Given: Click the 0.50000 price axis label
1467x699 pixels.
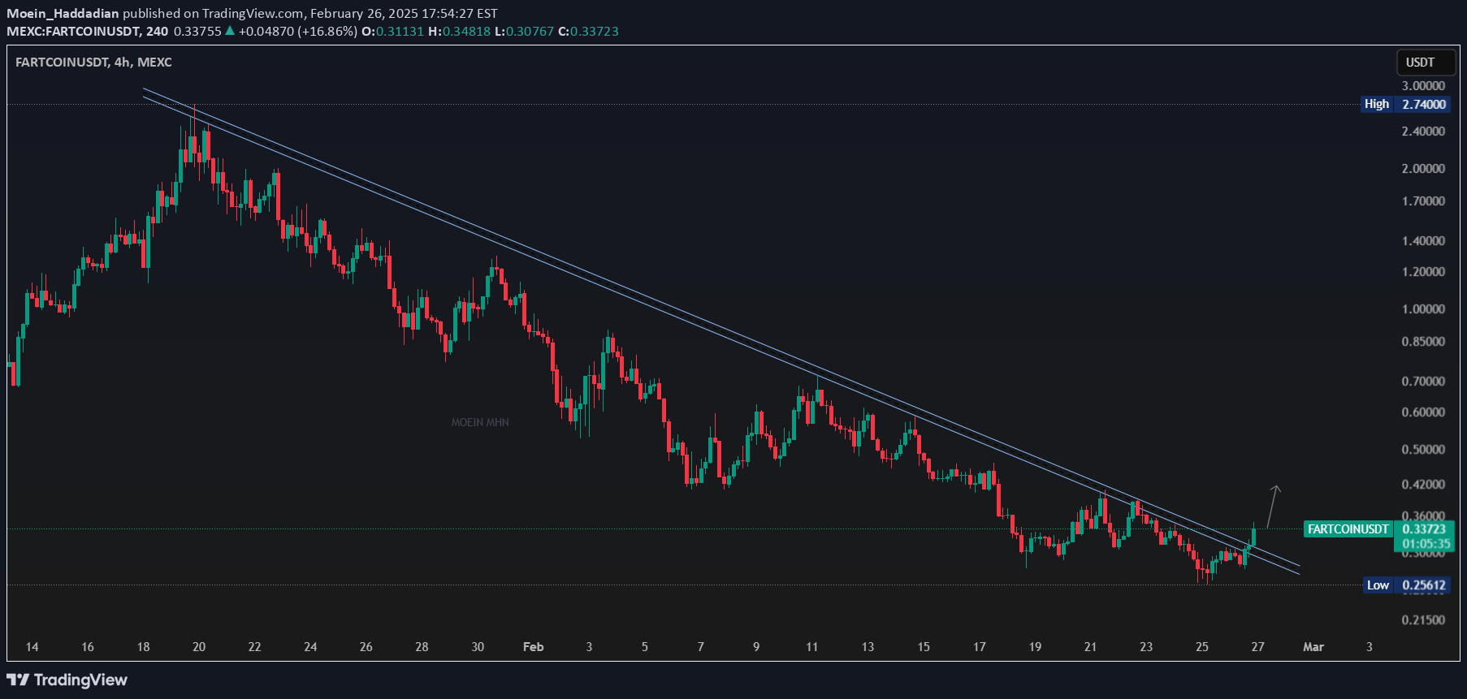Looking at the screenshot, I should [1423, 449].
